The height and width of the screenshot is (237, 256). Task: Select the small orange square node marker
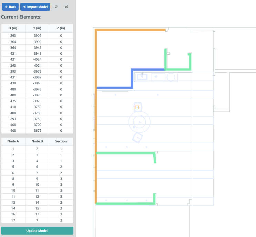coord(136,107)
